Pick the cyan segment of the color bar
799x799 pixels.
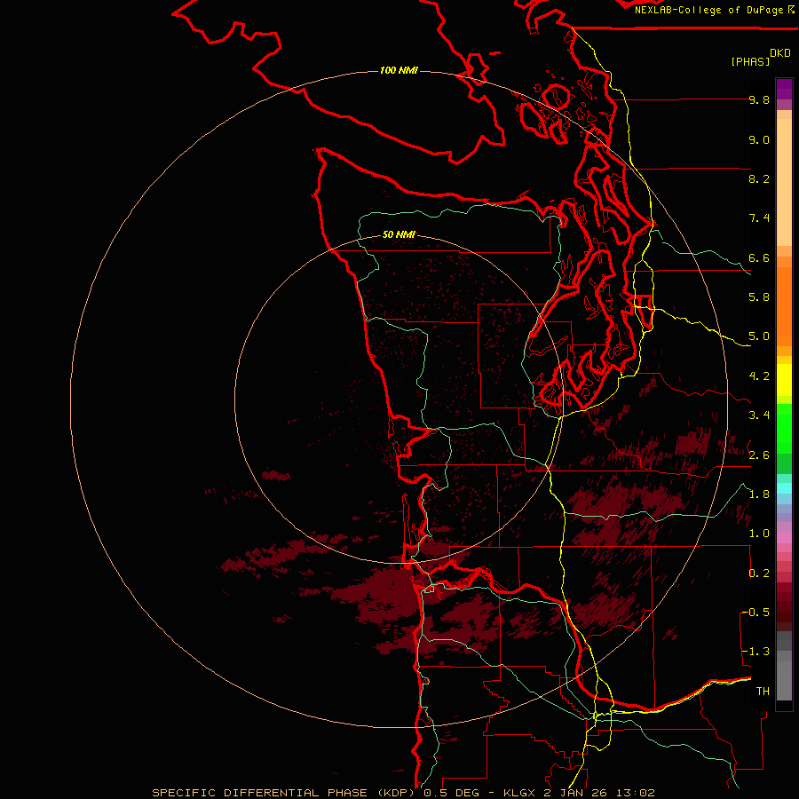point(784,488)
